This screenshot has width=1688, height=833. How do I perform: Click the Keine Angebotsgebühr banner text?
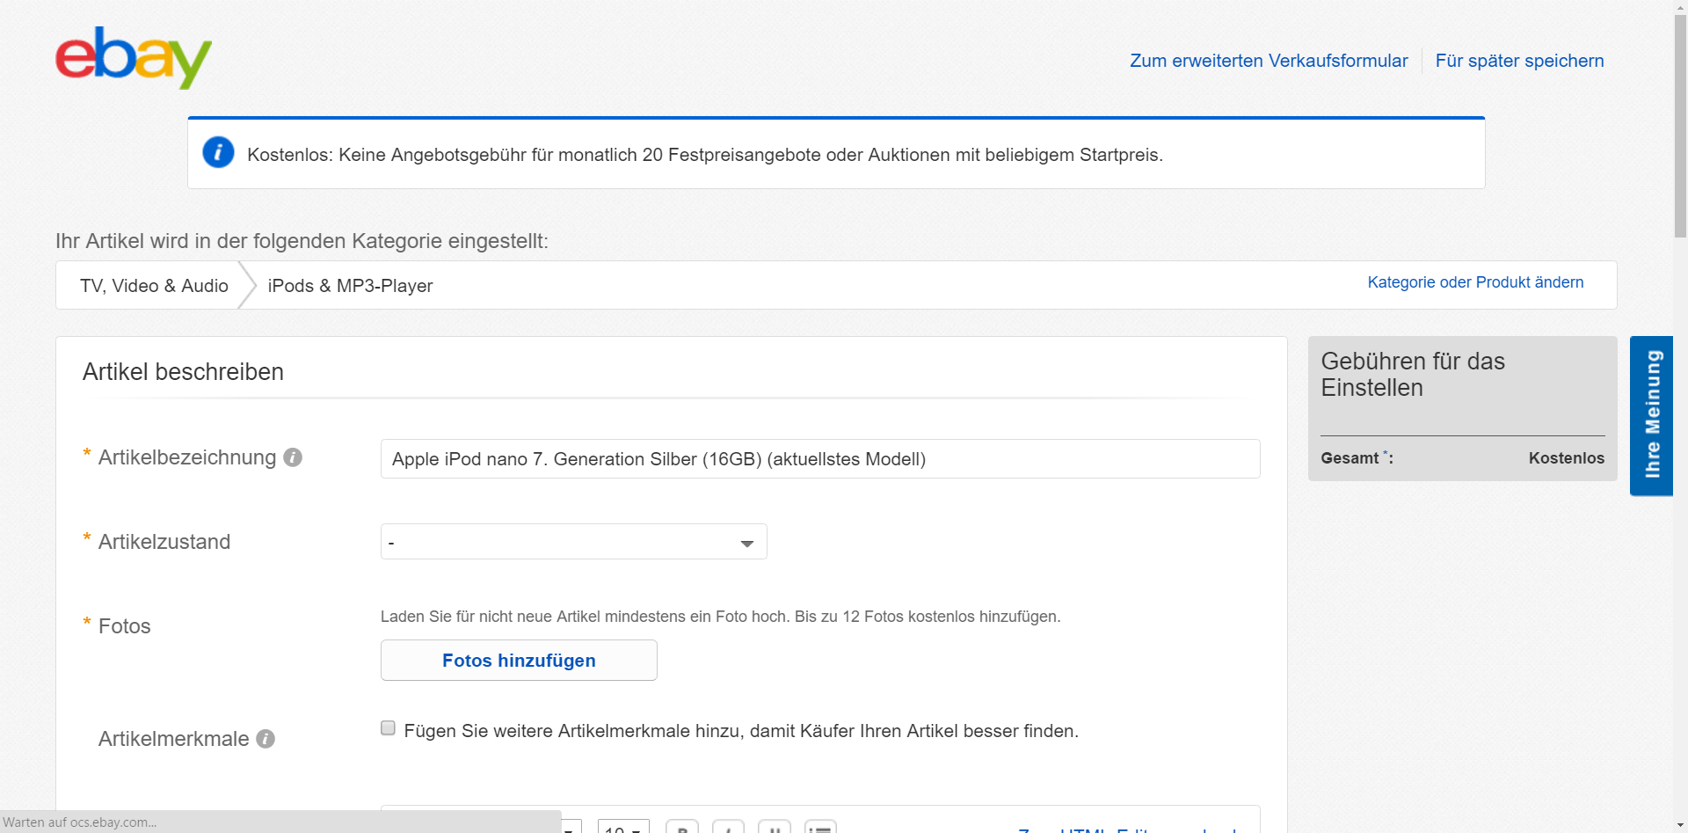[x=705, y=155]
